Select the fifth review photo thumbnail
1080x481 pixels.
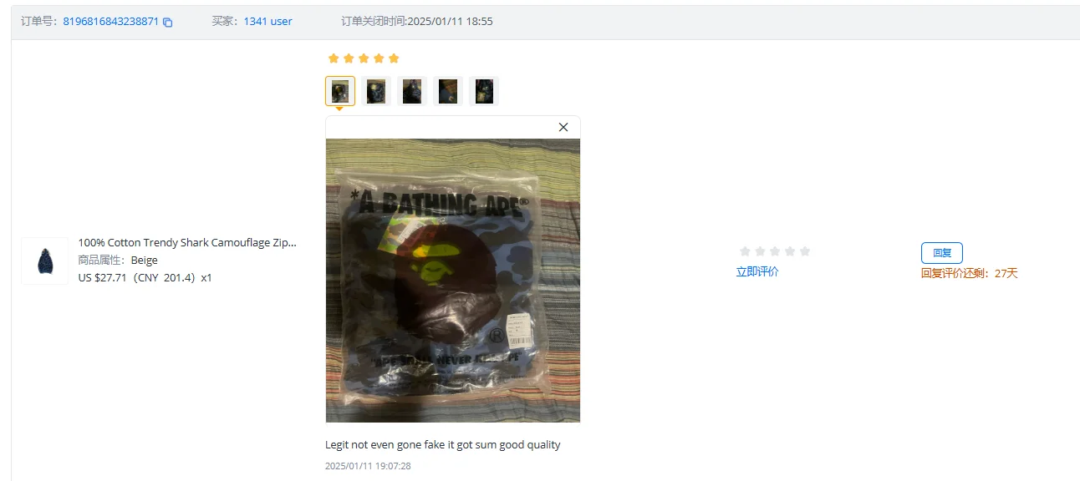coord(484,91)
